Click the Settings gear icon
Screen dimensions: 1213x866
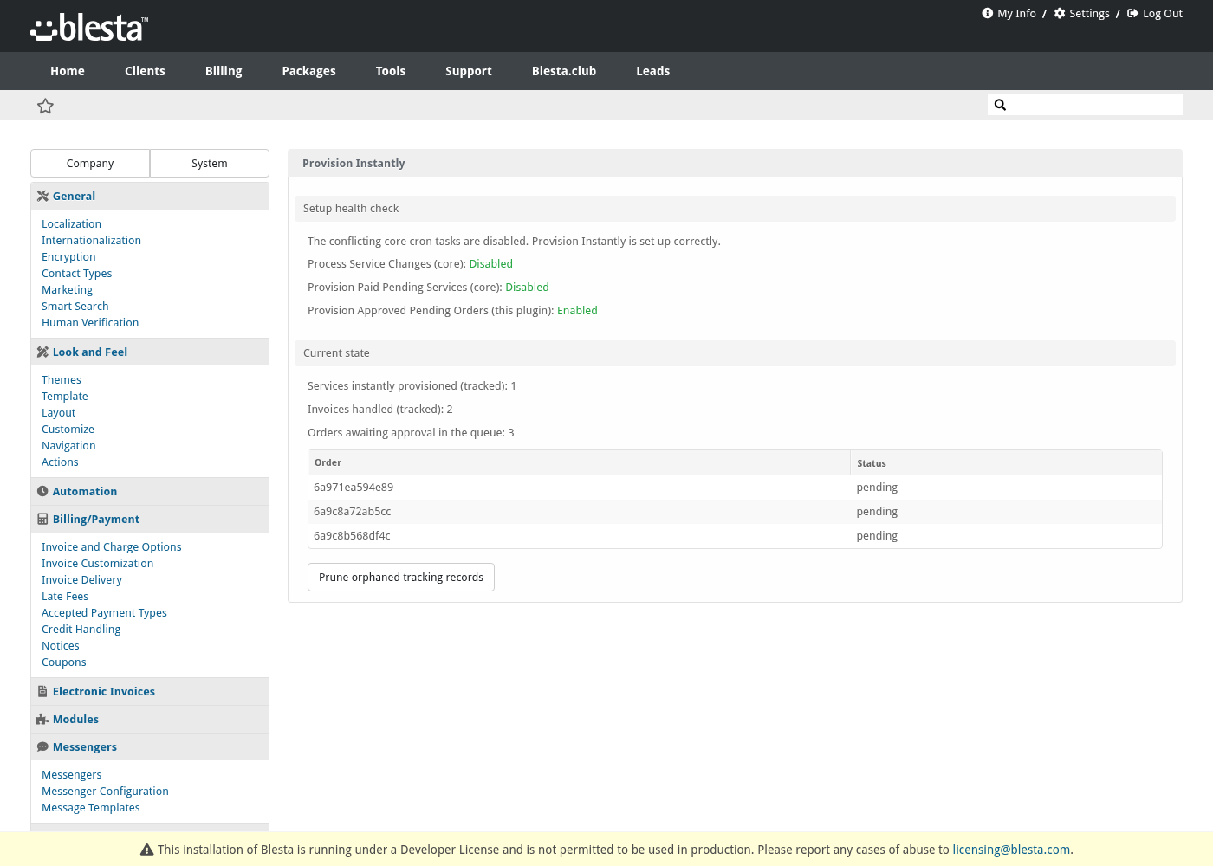[1060, 13]
